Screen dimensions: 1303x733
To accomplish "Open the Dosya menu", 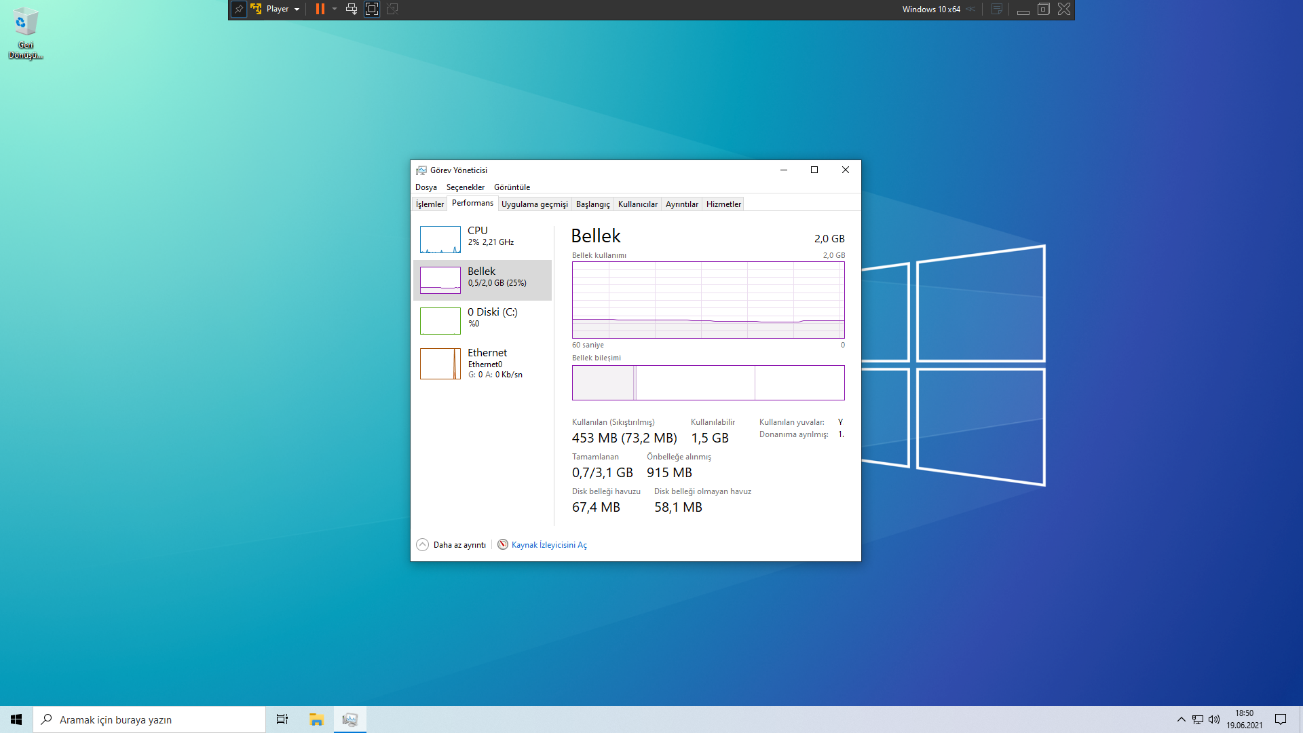I will 426,187.
